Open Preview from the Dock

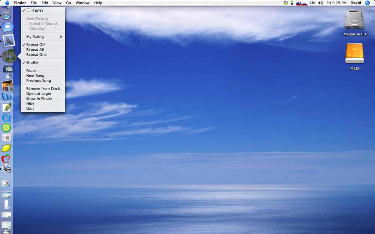click(x=6, y=169)
